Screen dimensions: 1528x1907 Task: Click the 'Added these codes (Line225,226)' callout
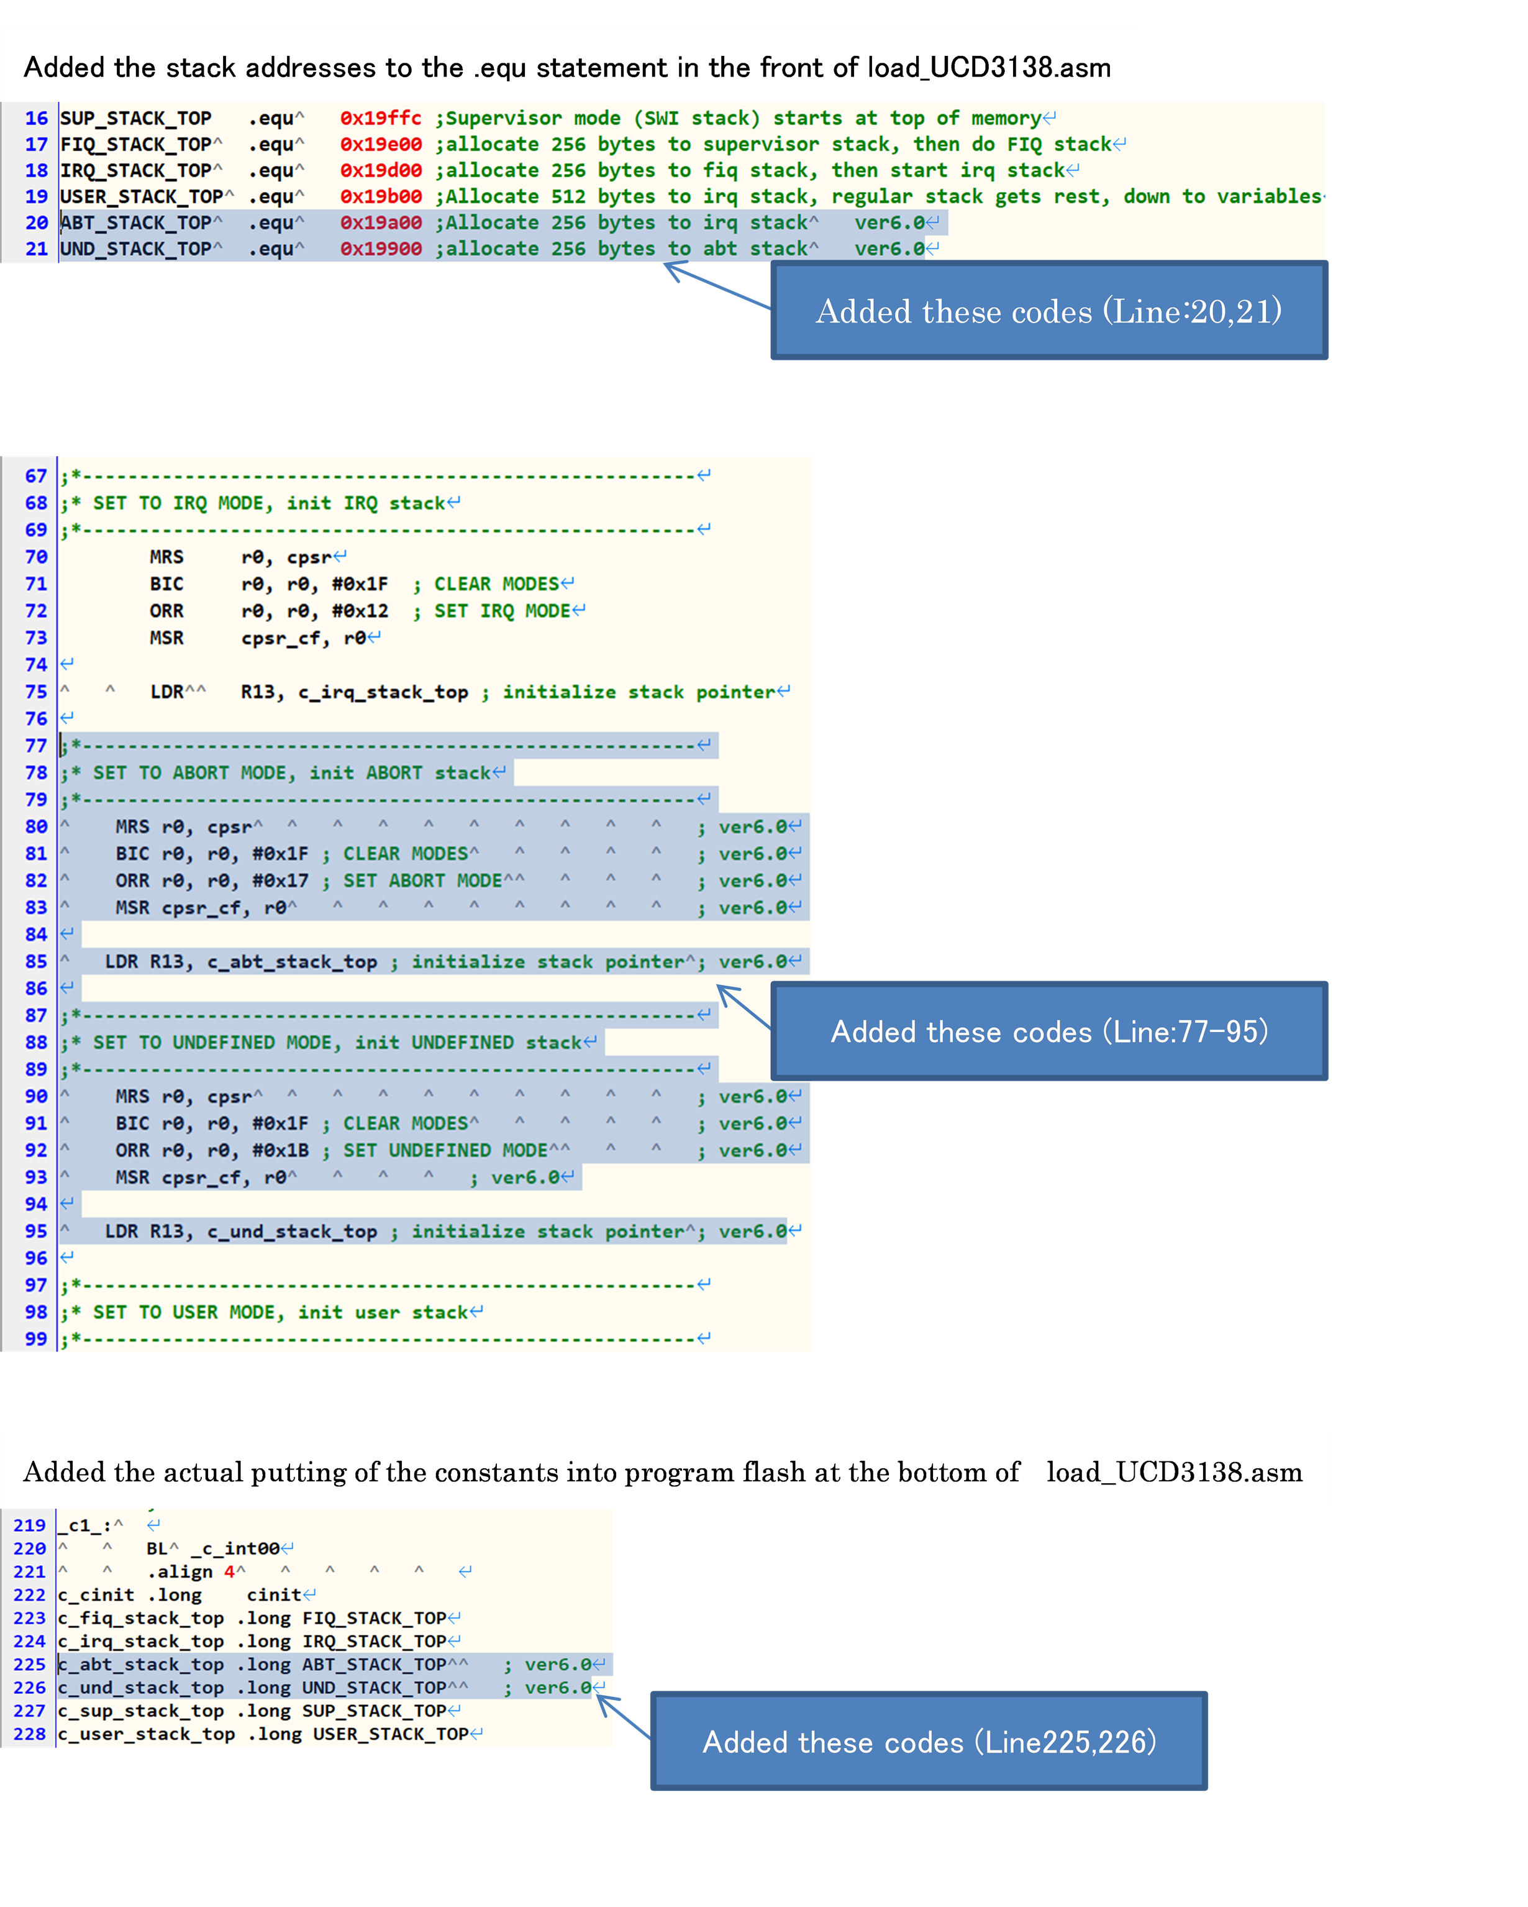coord(929,1742)
